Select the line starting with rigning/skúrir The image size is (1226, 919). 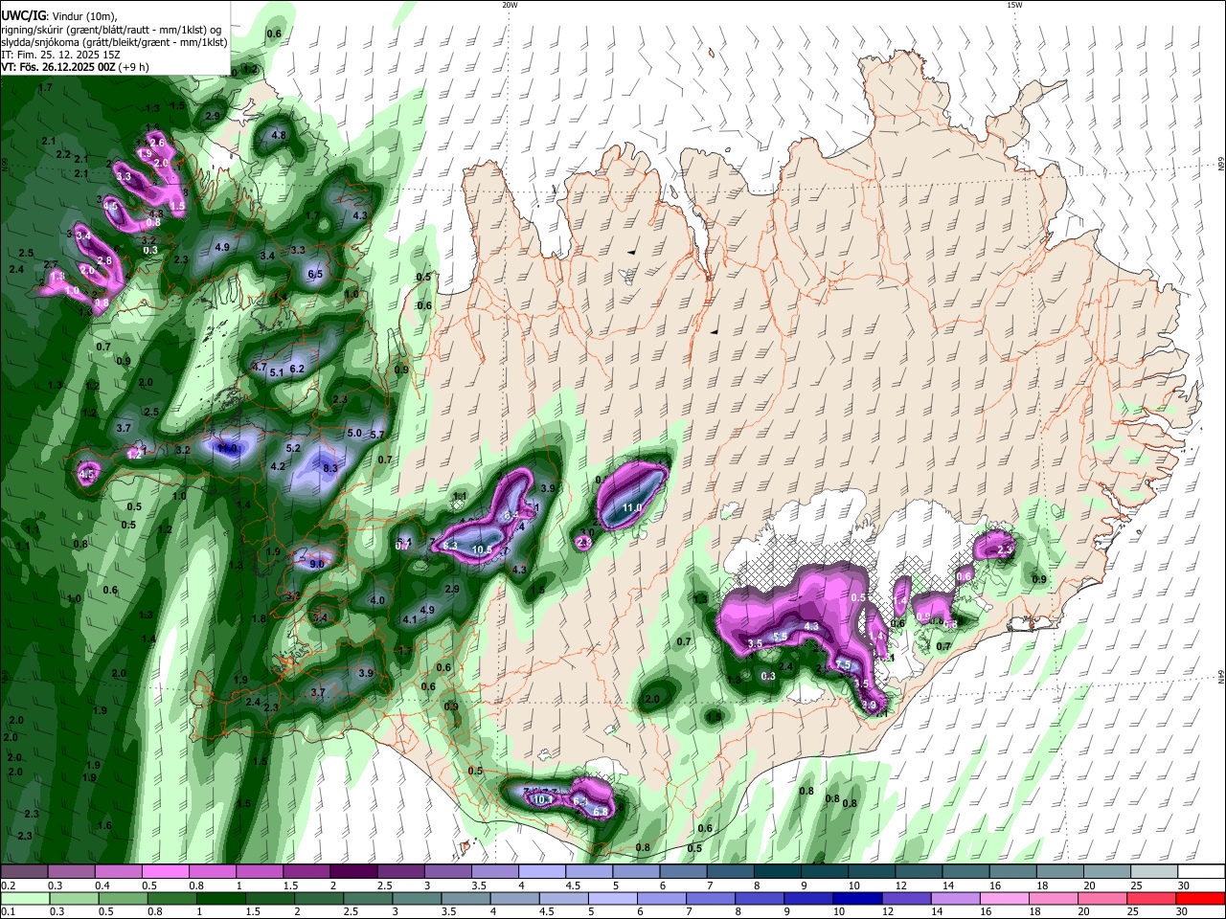coord(111,30)
